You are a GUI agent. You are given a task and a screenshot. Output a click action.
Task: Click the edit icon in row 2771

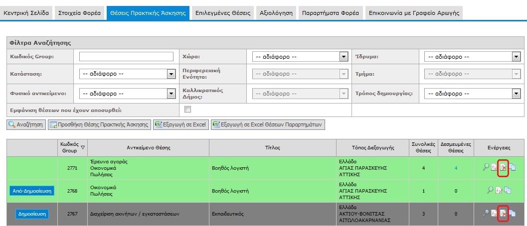[494, 168]
